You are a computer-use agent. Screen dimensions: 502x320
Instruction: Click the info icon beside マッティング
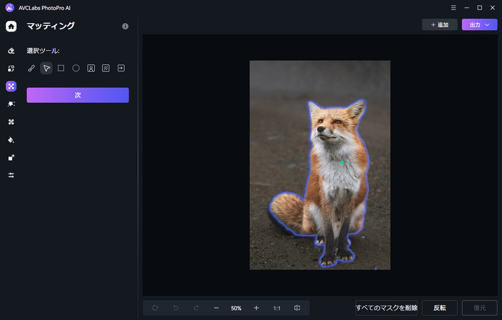tap(125, 26)
